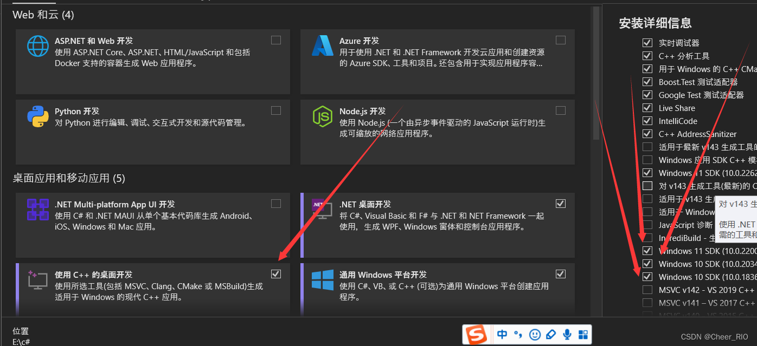The width and height of the screenshot is (757, 346).
Task: Check the Windows 应用 SDK C++ 模板 checkbox
Action: click(647, 160)
